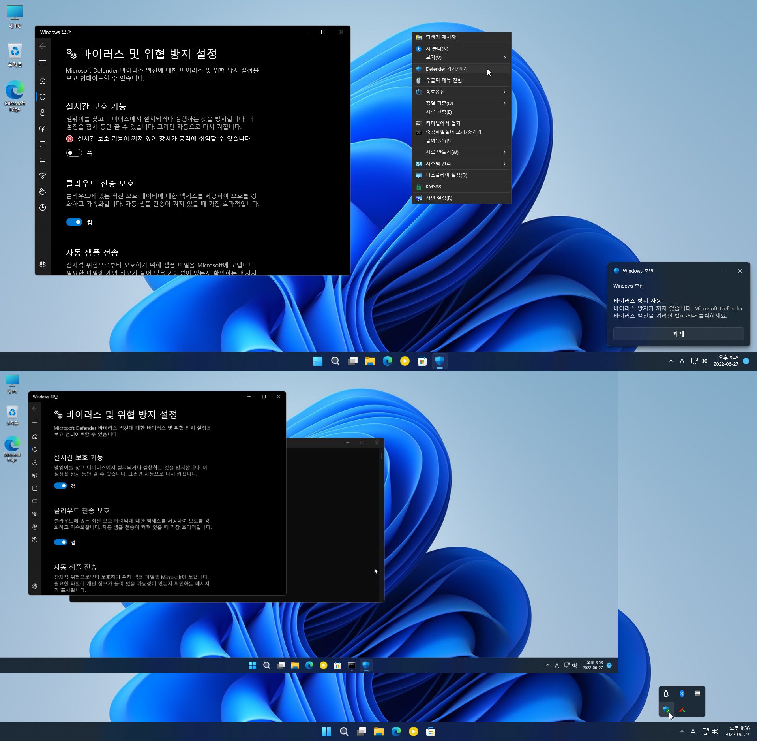Open the notification's three-dot options
The width and height of the screenshot is (757, 741).
pos(724,271)
